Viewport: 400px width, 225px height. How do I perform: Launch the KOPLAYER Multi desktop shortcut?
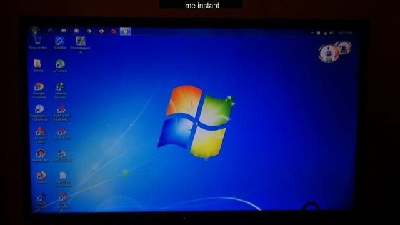point(61,113)
